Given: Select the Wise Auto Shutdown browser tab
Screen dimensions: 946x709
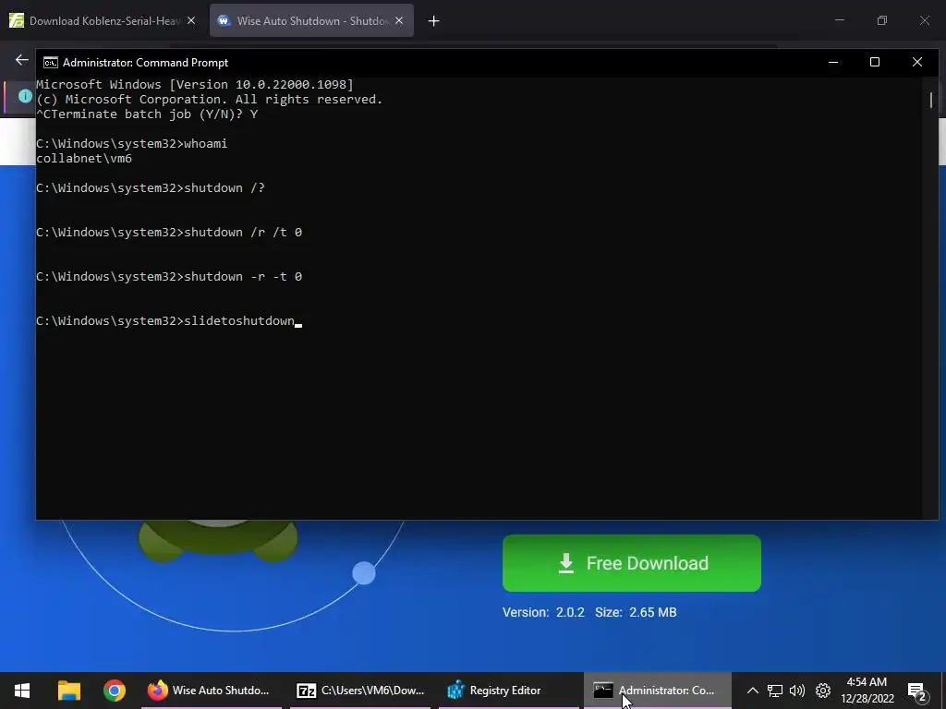Looking at the screenshot, I should click(x=311, y=20).
